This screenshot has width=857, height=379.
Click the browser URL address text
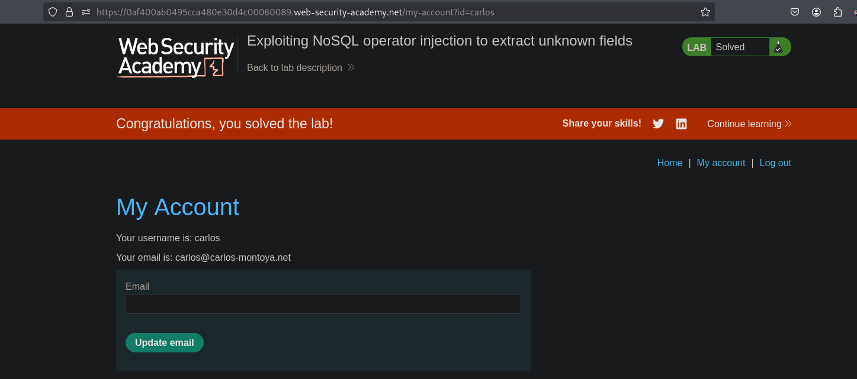pos(295,12)
